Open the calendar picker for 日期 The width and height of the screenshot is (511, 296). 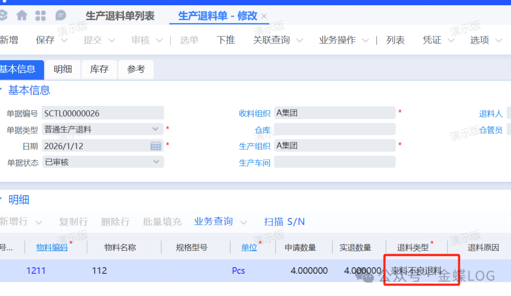click(x=156, y=146)
